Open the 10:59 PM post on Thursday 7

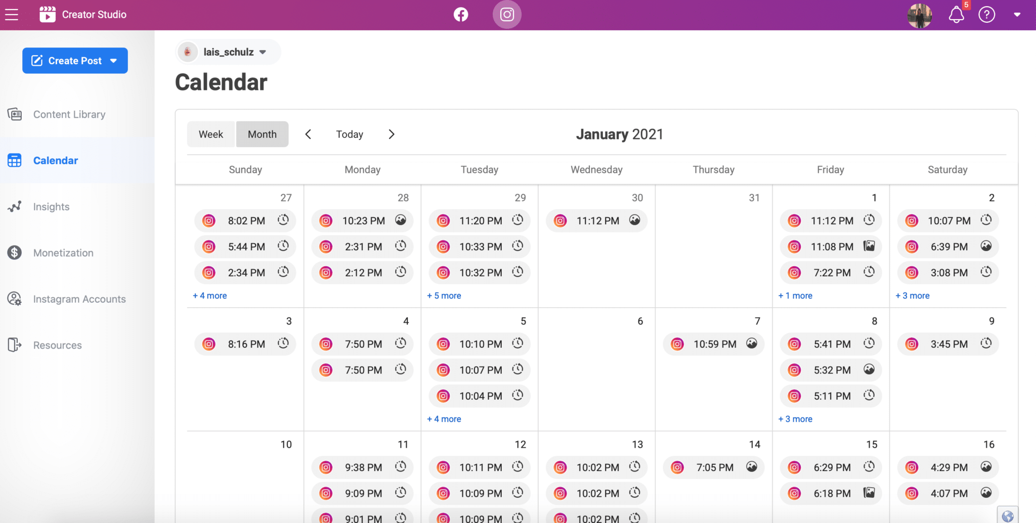(714, 344)
